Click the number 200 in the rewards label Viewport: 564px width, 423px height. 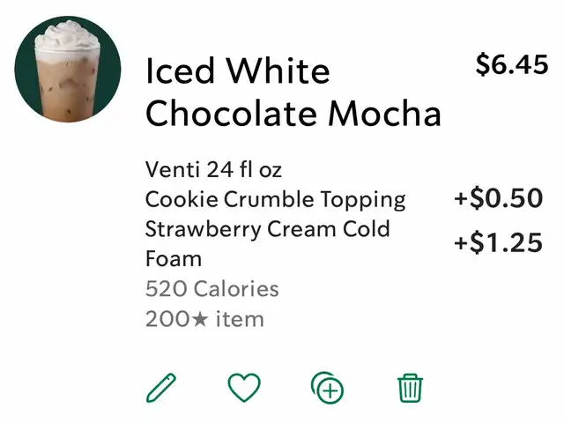(x=167, y=319)
